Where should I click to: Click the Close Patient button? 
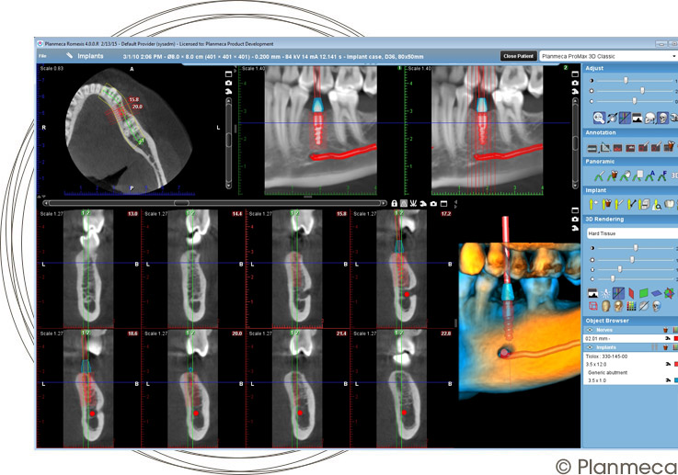[x=519, y=56]
